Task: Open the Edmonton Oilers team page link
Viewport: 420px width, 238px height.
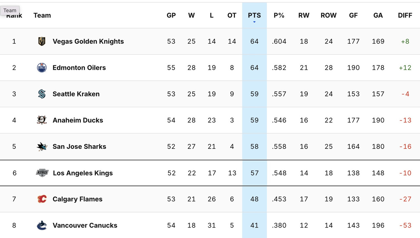Action: pyautogui.click(x=79, y=68)
